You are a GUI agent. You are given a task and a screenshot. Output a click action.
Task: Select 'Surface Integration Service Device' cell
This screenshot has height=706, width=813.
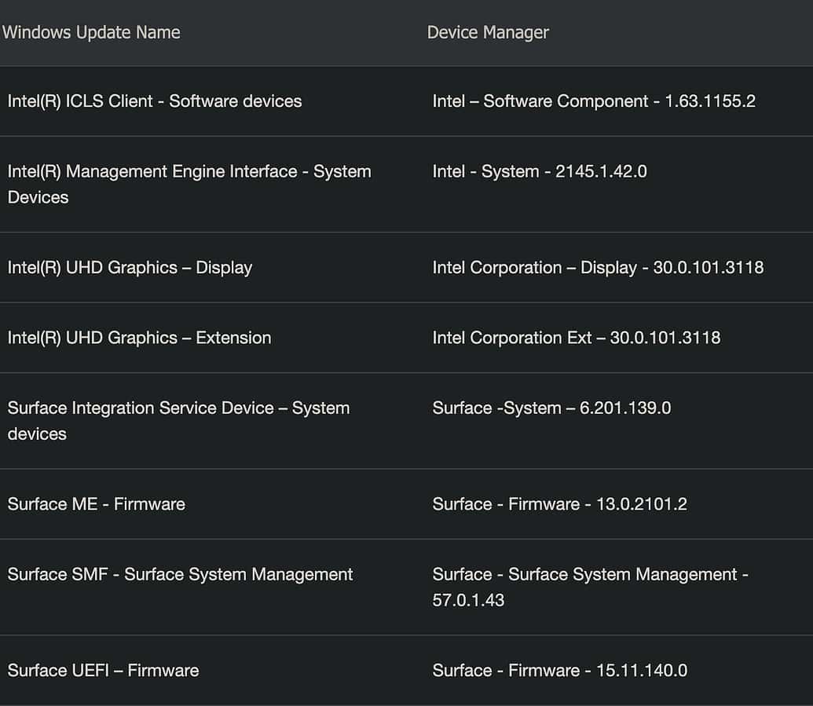pos(141,408)
